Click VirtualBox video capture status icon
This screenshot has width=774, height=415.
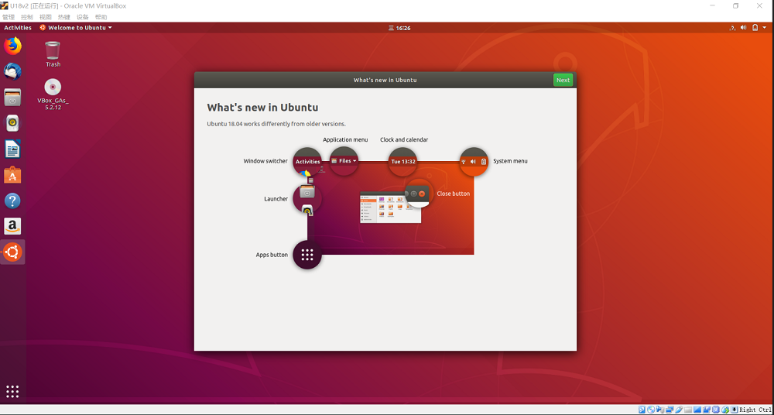707,410
